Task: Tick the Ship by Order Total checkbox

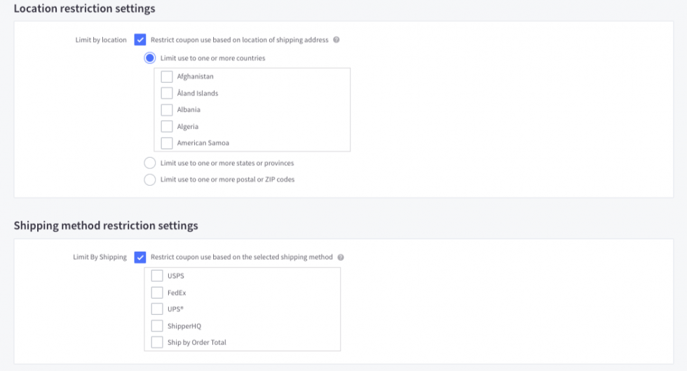Action: [157, 342]
